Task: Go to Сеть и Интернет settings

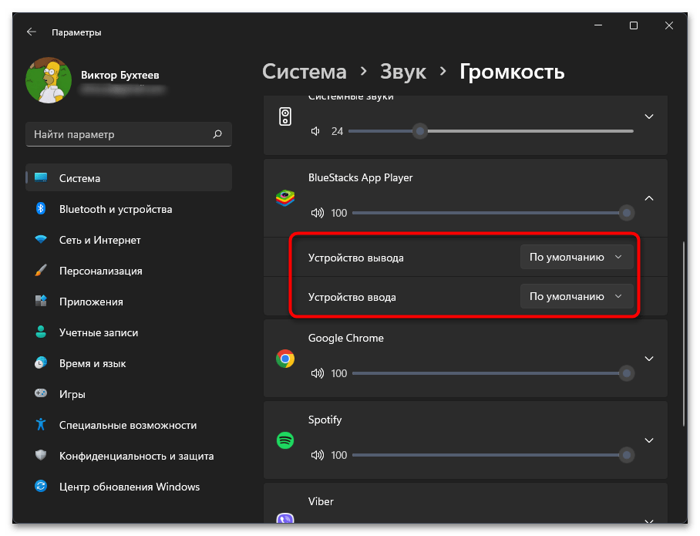Action: [129, 239]
